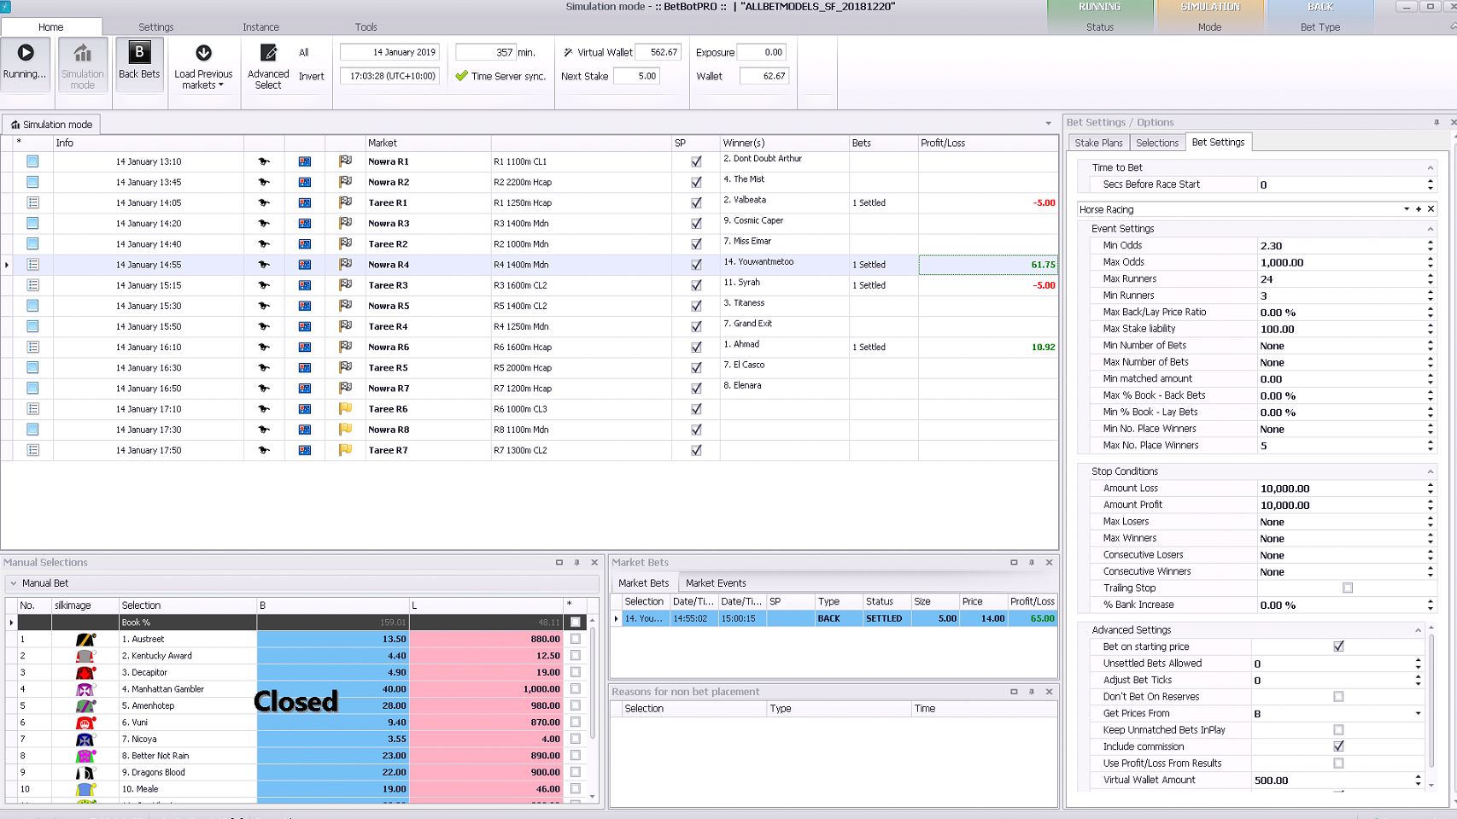Switch to the Settings ribbon tab
Screen dimensions: 1457x819
point(155,27)
